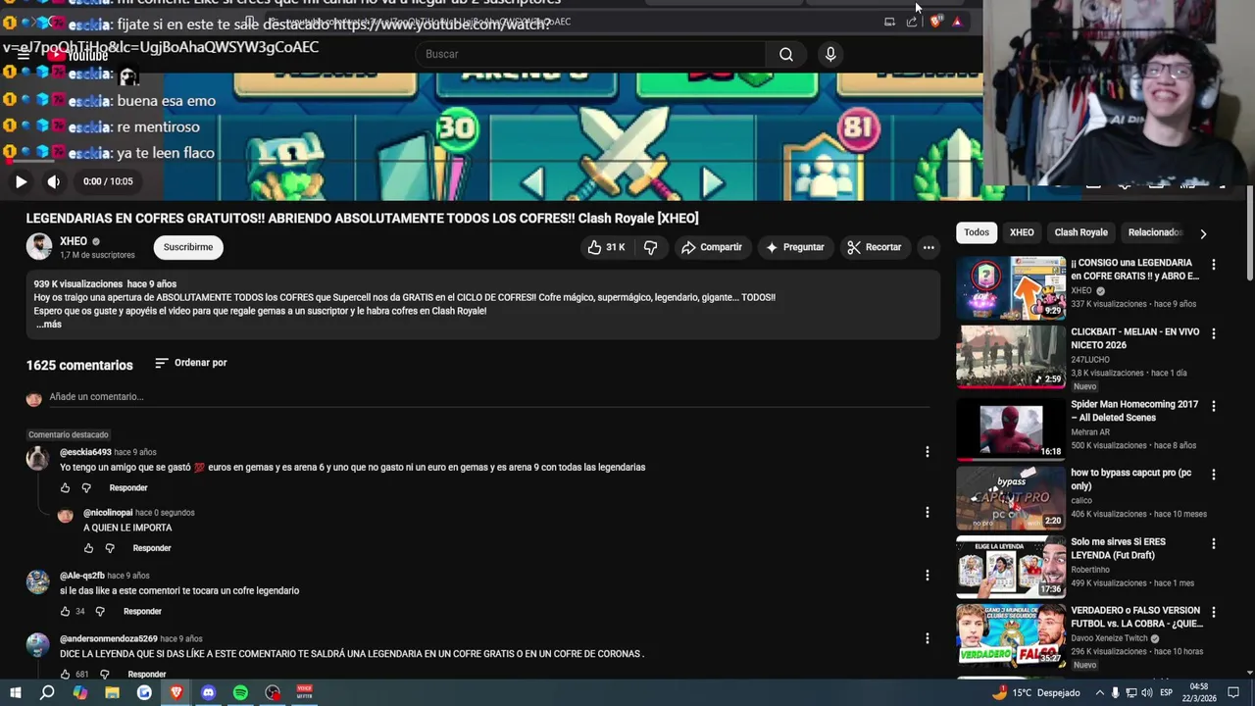
Task: Open options for the CONSIGO una LEGENDARIA video
Action: coord(1214,265)
